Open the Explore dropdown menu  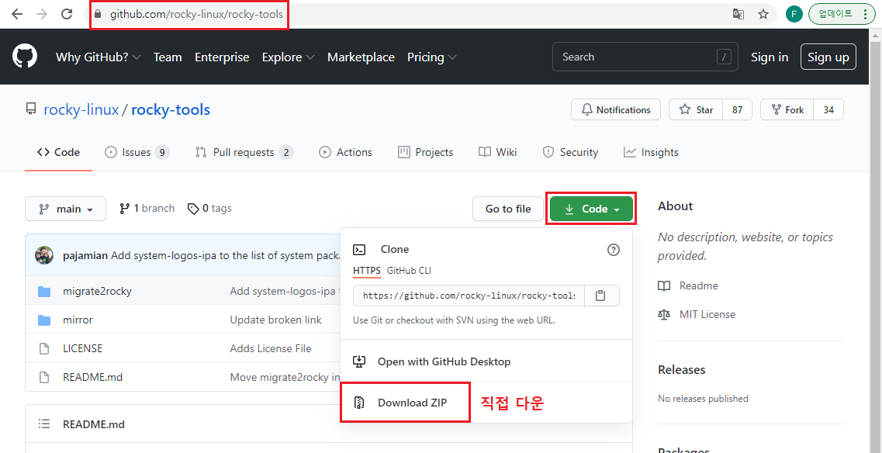[288, 57]
